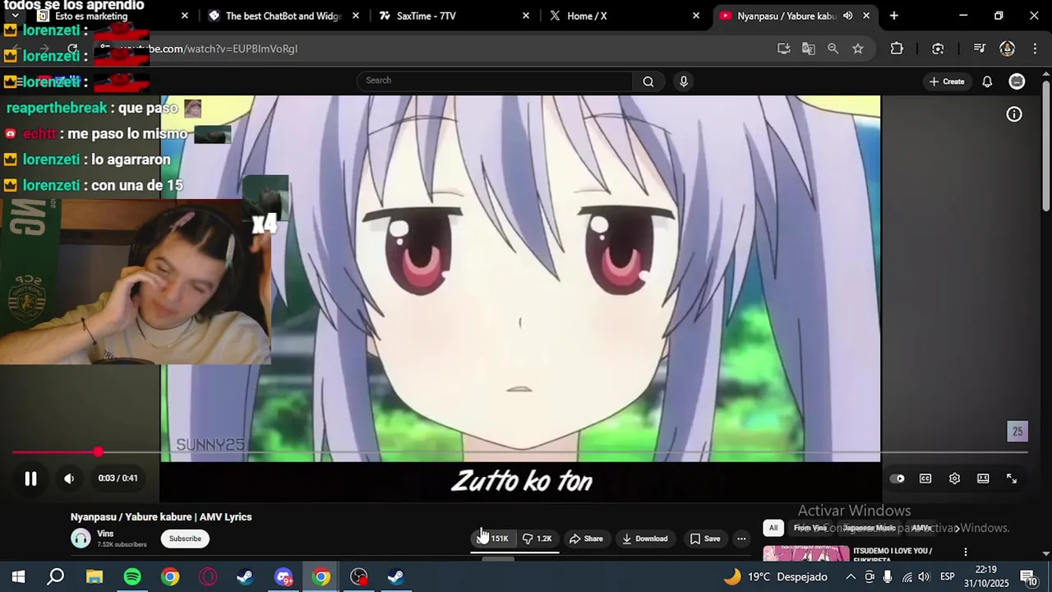Open the YouTube Create menu

pyautogui.click(x=947, y=81)
